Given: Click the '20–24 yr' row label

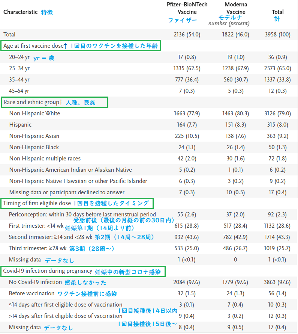Looking at the screenshot, I should [19, 57].
